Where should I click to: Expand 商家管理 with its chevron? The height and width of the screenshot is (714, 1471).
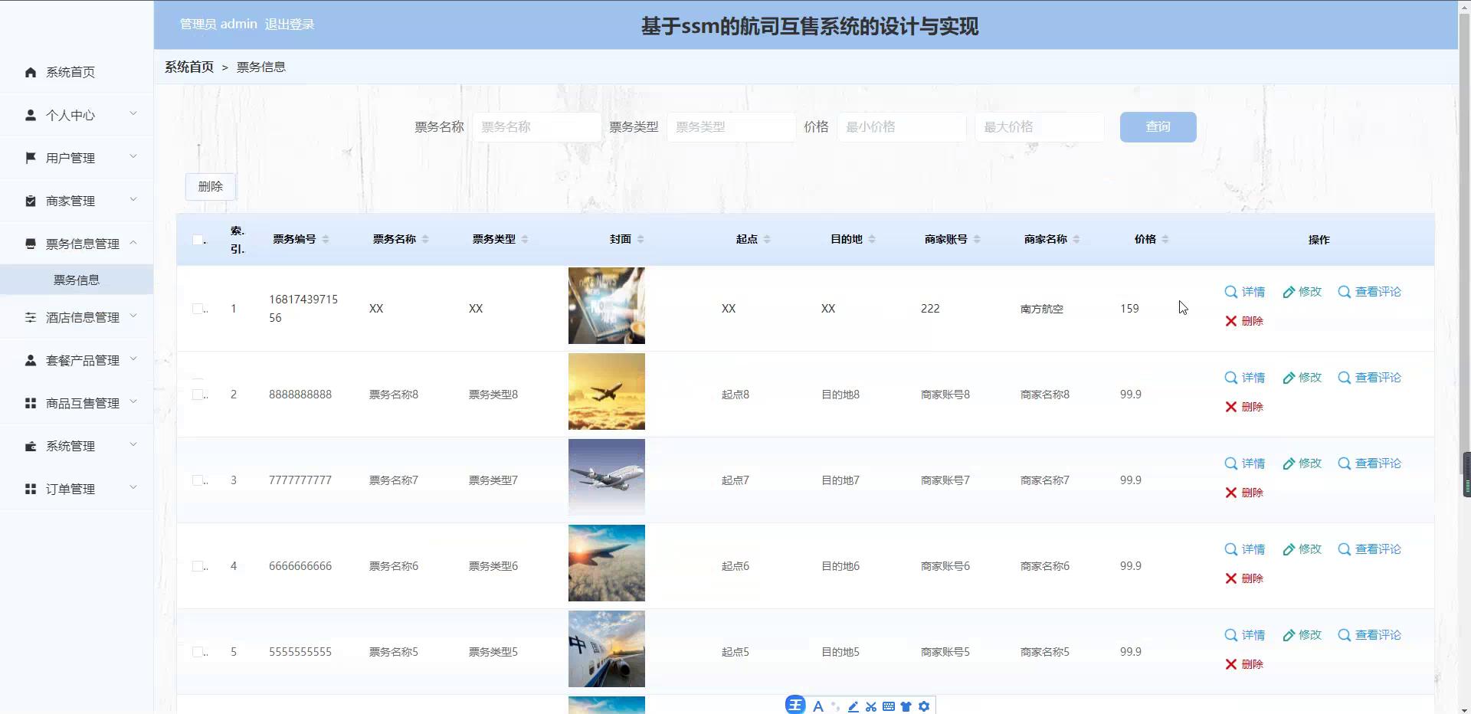(x=133, y=199)
